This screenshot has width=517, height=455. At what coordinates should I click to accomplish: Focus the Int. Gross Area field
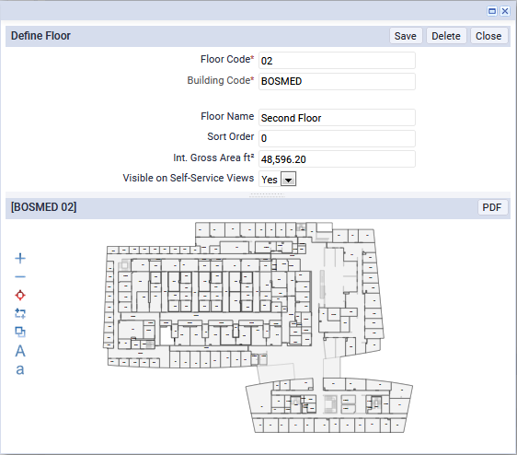[337, 159]
